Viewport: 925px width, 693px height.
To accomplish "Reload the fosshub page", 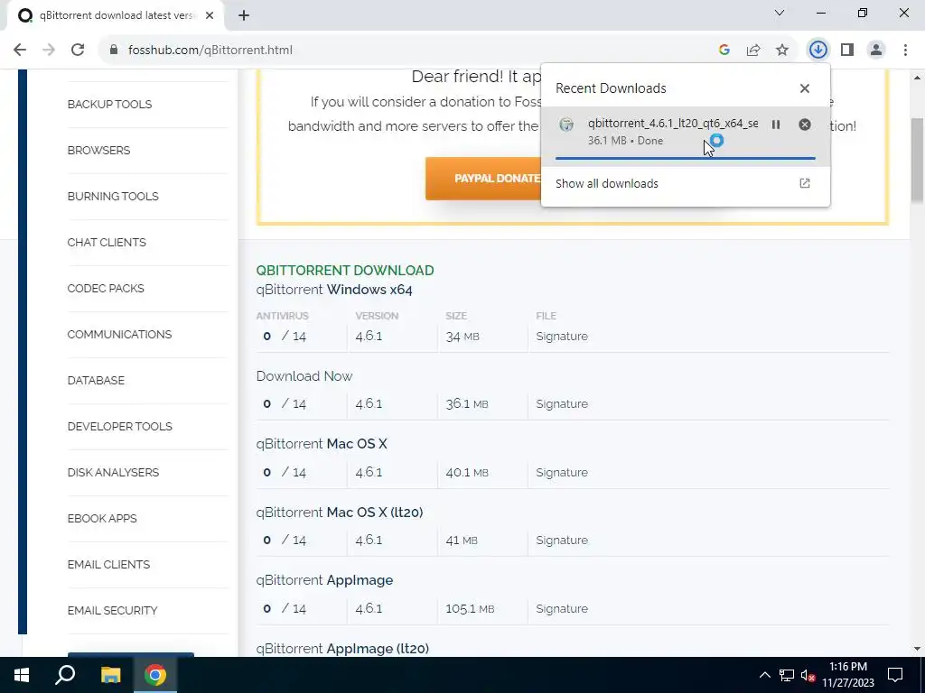I will pyautogui.click(x=78, y=51).
